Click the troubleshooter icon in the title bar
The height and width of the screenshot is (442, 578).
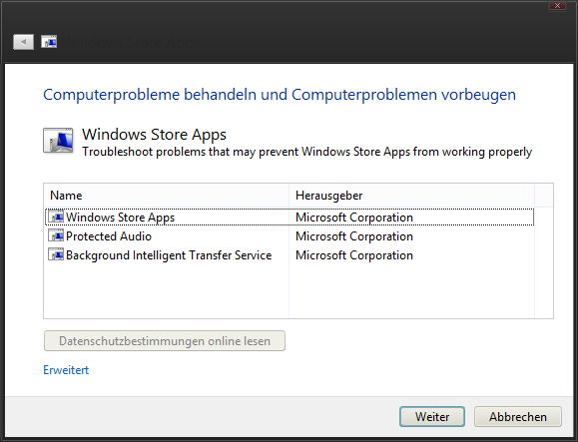pyautogui.click(x=49, y=42)
